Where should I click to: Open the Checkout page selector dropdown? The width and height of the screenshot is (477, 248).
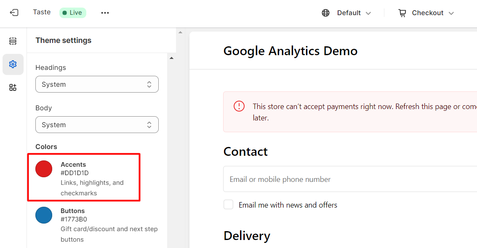pos(433,13)
